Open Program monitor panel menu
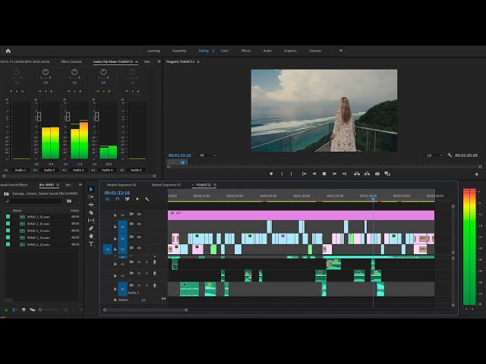Viewport: 486px width, 364px height. coord(198,62)
